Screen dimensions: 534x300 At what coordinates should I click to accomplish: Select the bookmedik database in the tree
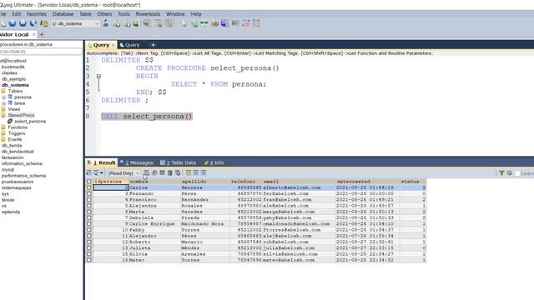click(x=13, y=67)
